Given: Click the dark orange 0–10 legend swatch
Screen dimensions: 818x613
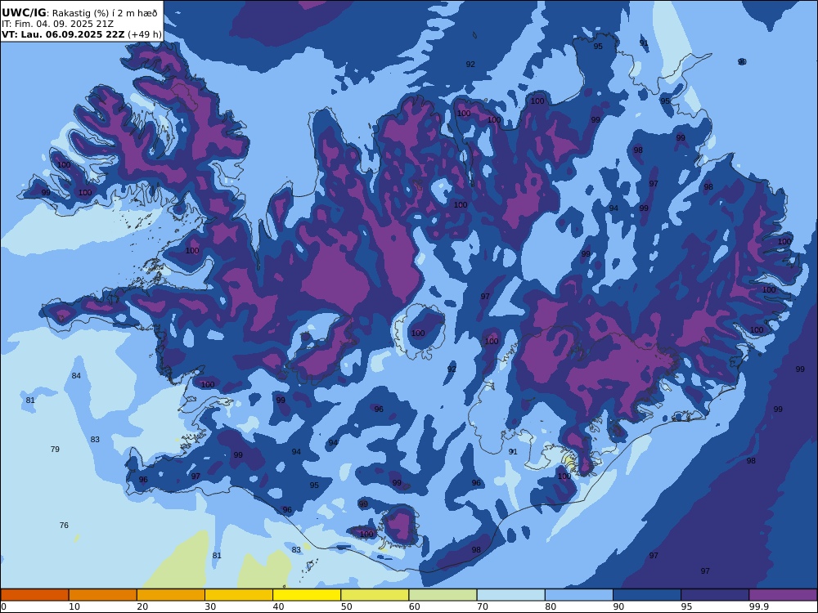Looking at the screenshot, I should pyautogui.click(x=34, y=595).
